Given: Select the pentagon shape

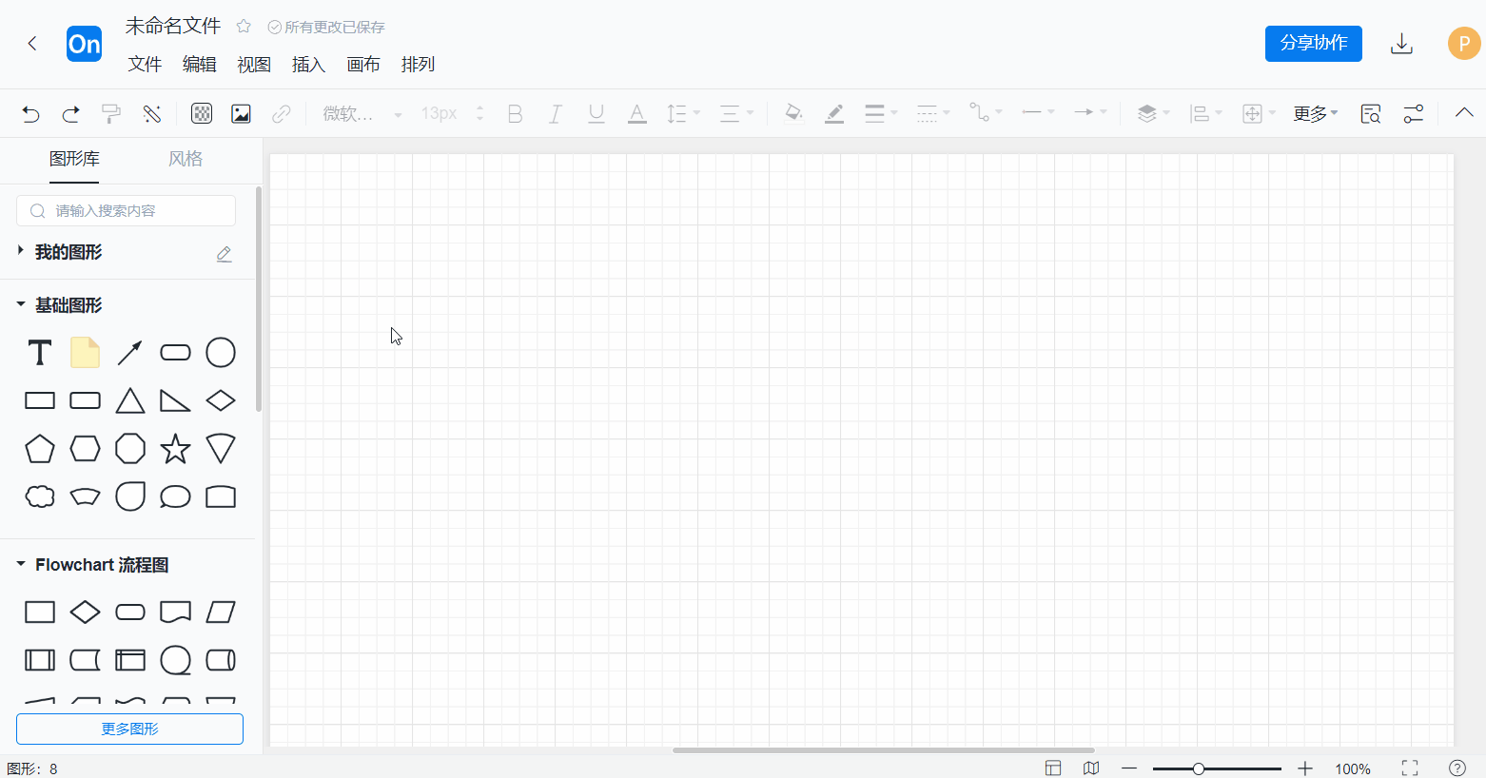Looking at the screenshot, I should pos(40,449).
